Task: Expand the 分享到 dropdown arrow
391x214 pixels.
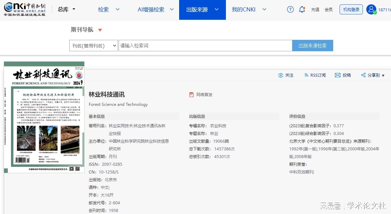Action: [x=383, y=75]
